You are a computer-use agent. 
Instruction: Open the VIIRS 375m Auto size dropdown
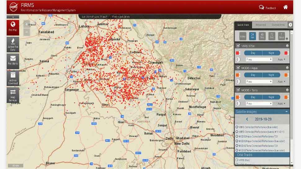point(281,60)
